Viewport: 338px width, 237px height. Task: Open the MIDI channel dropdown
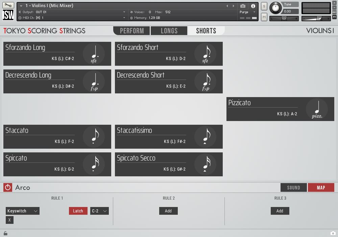tap(72, 18)
